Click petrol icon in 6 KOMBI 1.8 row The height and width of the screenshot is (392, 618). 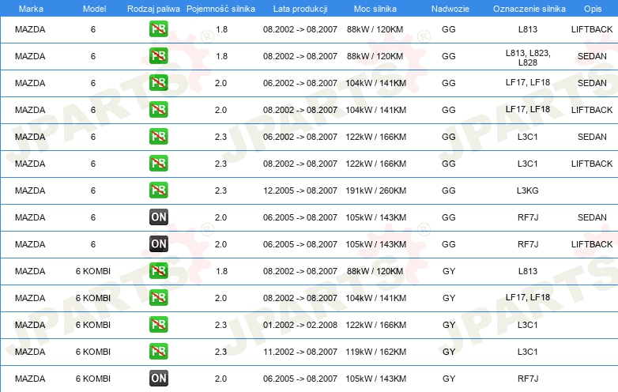coord(159,270)
